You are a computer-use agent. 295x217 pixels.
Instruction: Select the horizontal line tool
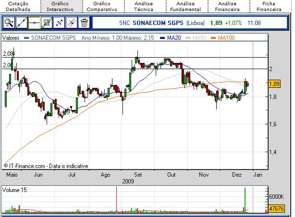34,23
